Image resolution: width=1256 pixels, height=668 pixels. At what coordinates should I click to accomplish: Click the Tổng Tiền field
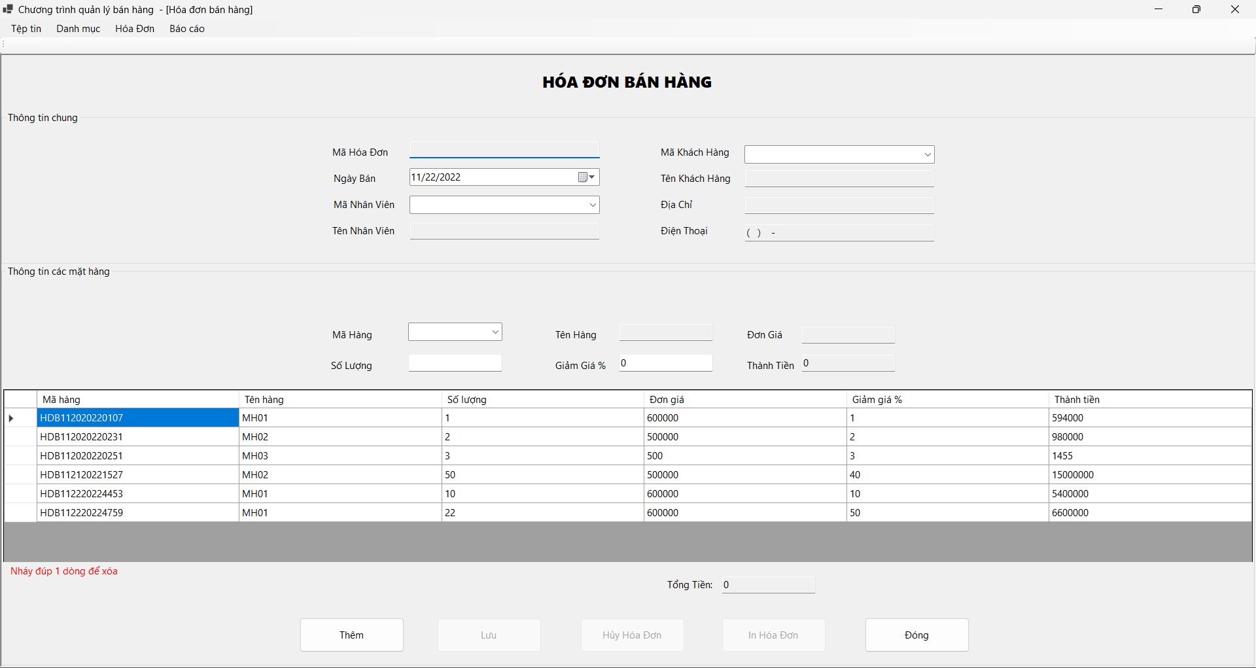[x=768, y=584]
